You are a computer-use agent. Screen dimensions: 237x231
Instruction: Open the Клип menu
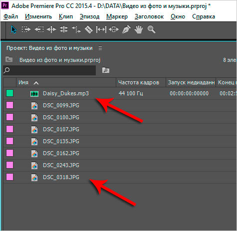[66, 16]
